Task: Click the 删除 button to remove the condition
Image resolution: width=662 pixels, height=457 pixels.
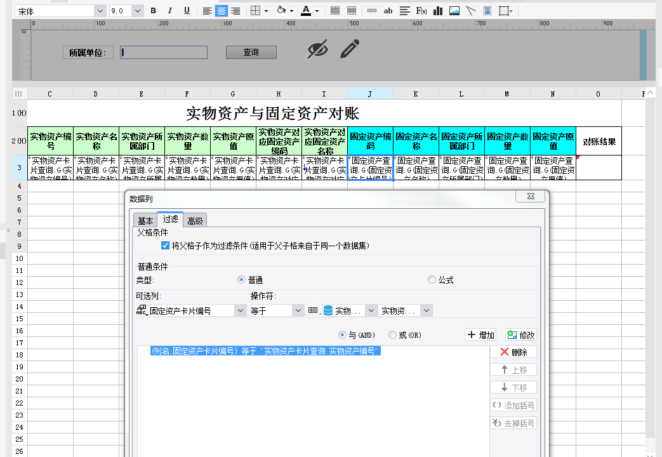Action: [513, 352]
